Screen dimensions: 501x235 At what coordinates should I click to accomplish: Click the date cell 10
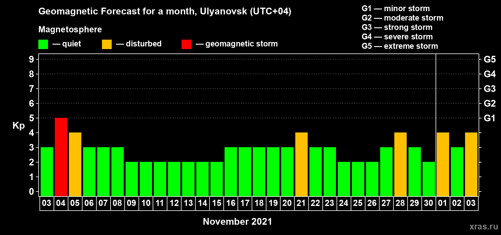tap(146, 203)
